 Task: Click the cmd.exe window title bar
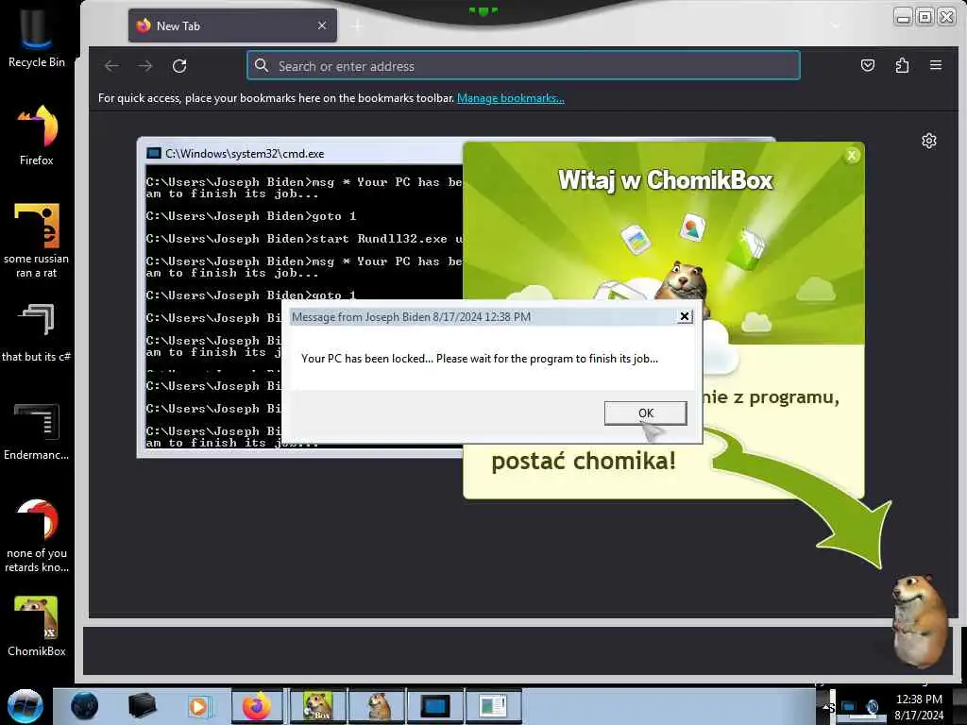pyautogui.click(x=302, y=153)
